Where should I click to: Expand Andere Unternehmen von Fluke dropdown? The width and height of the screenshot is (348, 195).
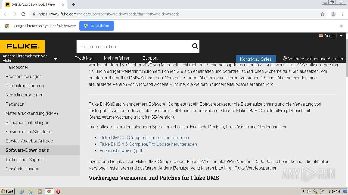pos(55,59)
